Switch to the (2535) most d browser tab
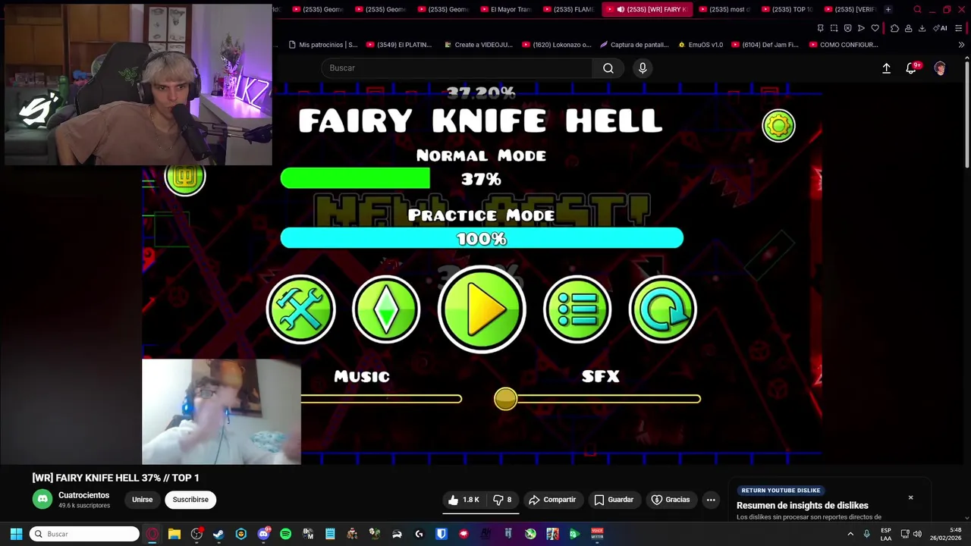Image resolution: width=971 pixels, height=546 pixels. click(x=724, y=9)
